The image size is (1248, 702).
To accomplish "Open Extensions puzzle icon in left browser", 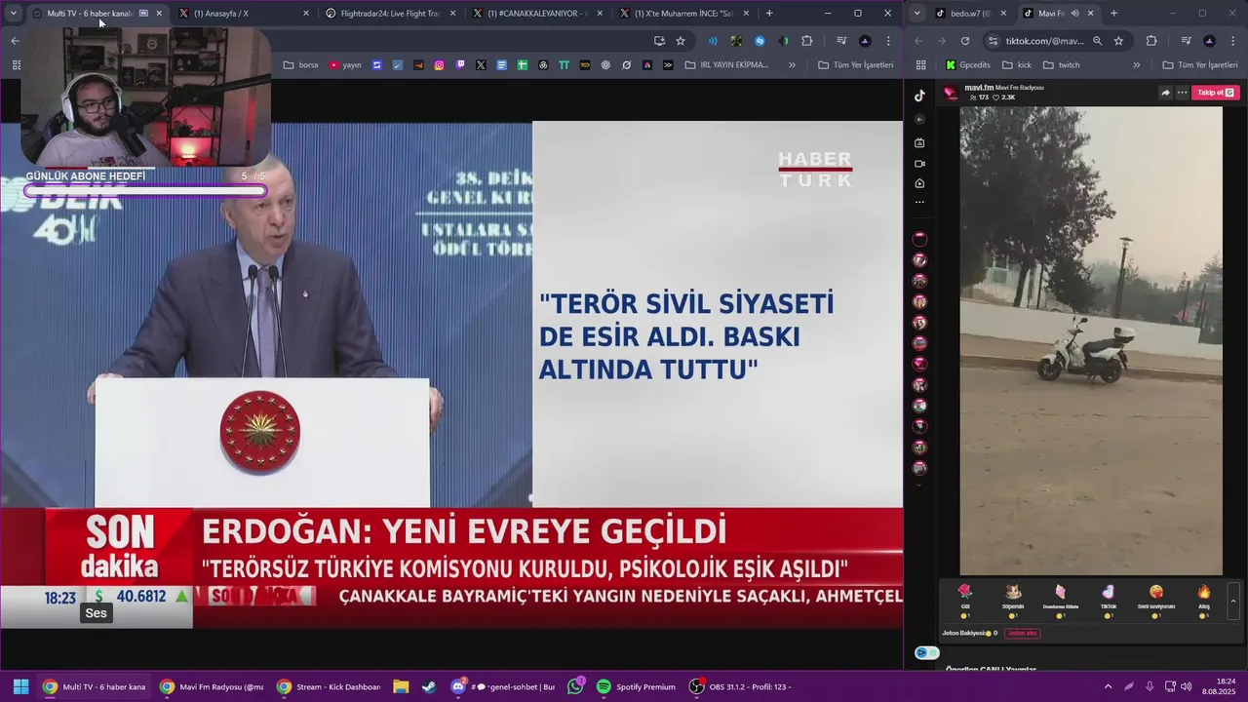I will (x=806, y=41).
